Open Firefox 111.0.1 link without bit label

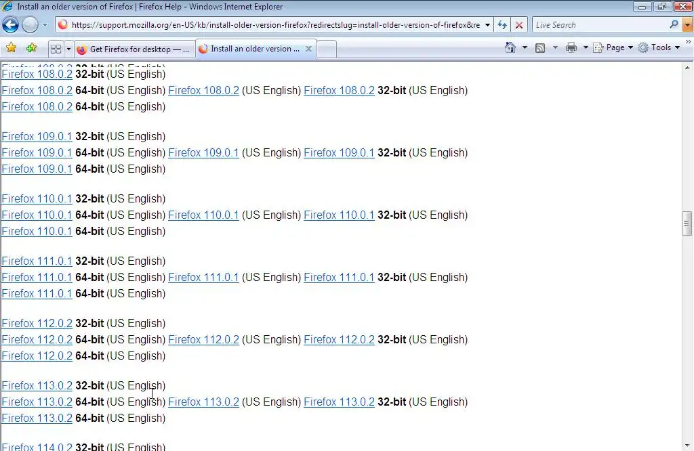coord(203,277)
